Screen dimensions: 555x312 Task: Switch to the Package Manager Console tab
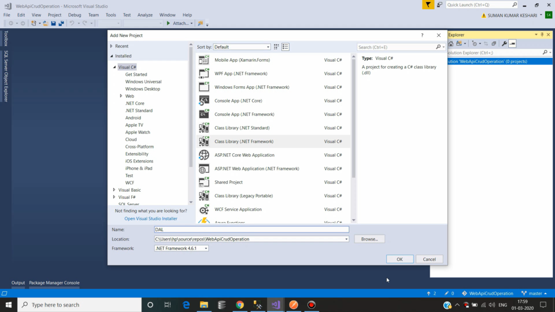click(54, 283)
